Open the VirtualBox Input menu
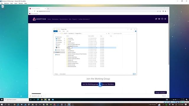The width and height of the screenshot is (189, 106). click(16, 3)
